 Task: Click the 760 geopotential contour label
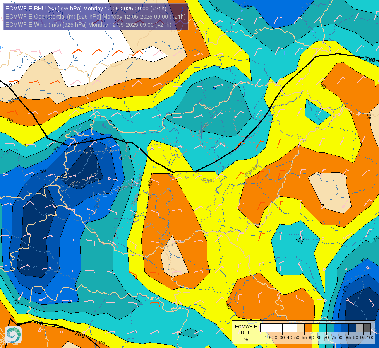pos(80,335)
